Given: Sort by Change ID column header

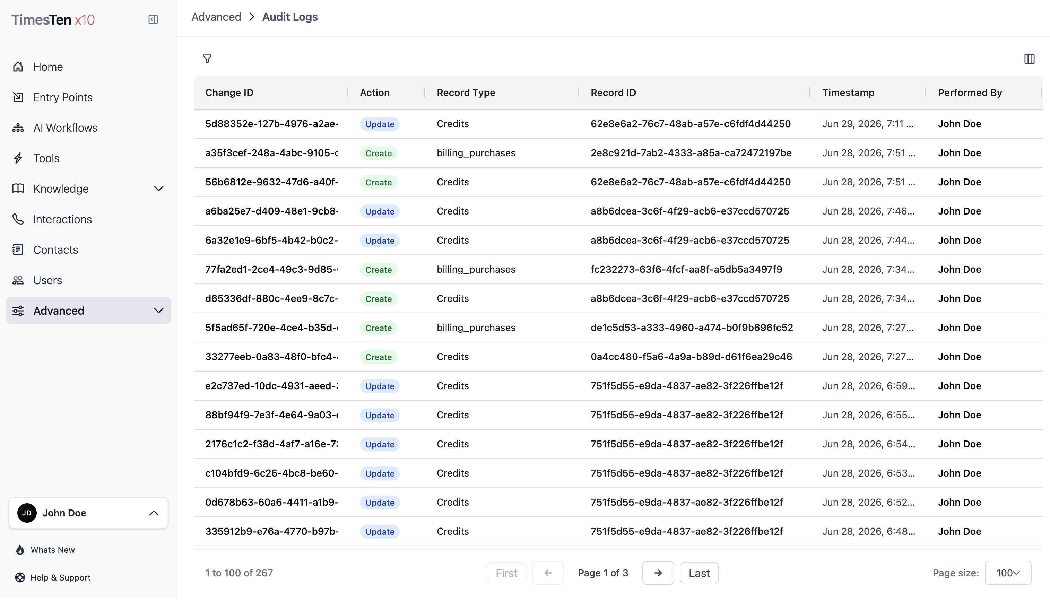Looking at the screenshot, I should click(x=229, y=93).
